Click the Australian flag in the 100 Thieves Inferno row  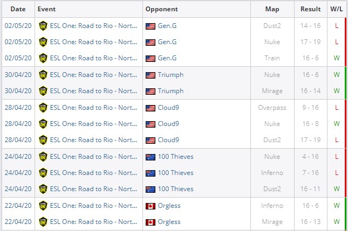click(151, 173)
